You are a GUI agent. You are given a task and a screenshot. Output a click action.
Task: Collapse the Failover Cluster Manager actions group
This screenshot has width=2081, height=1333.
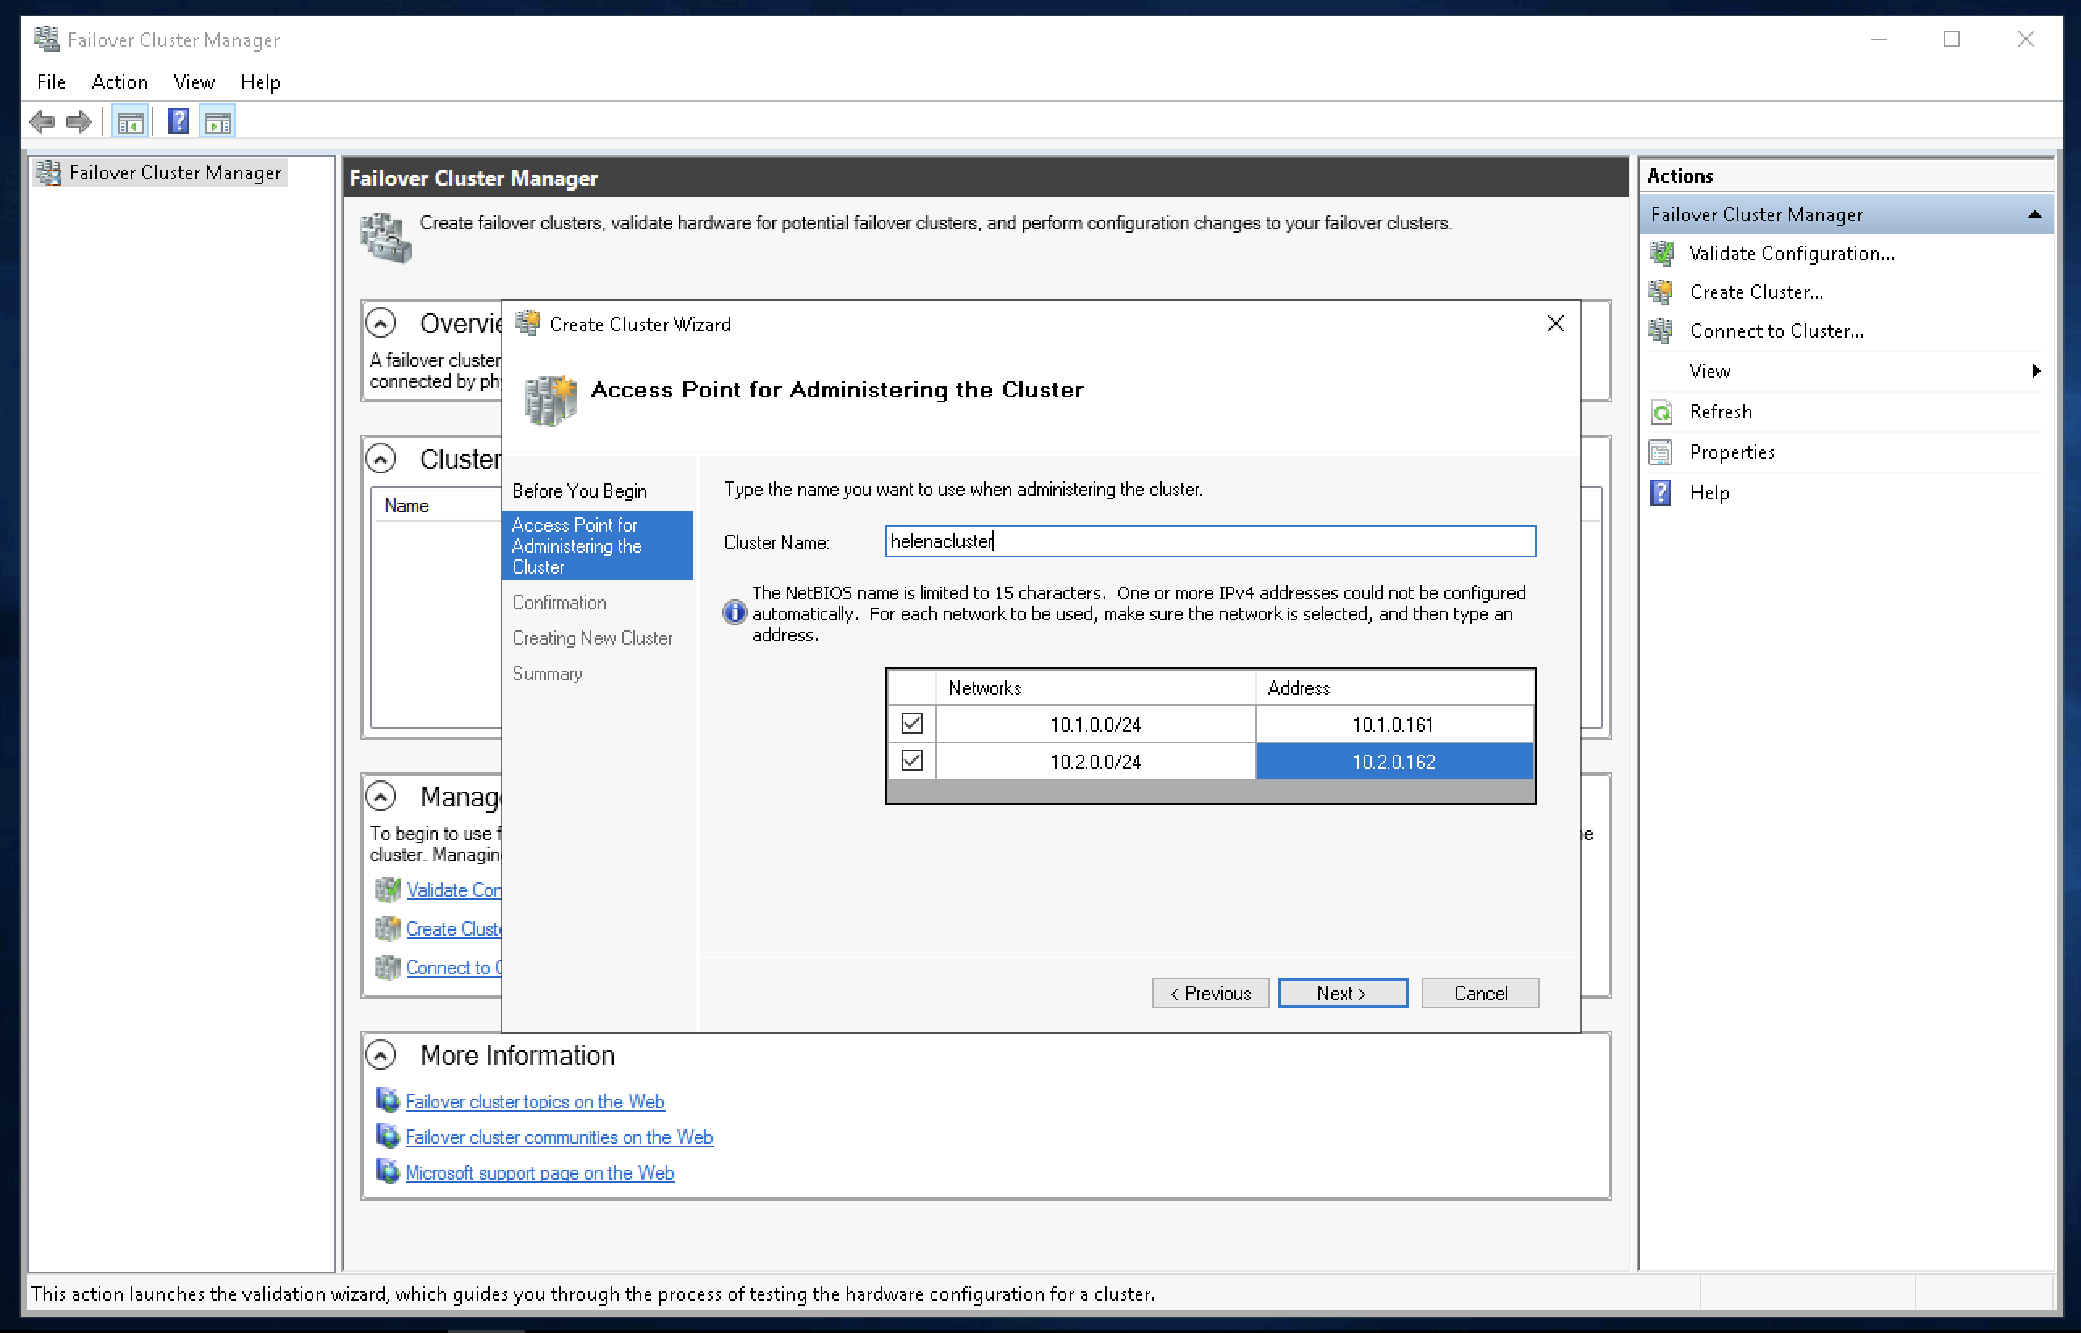click(x=2034, y=215)
